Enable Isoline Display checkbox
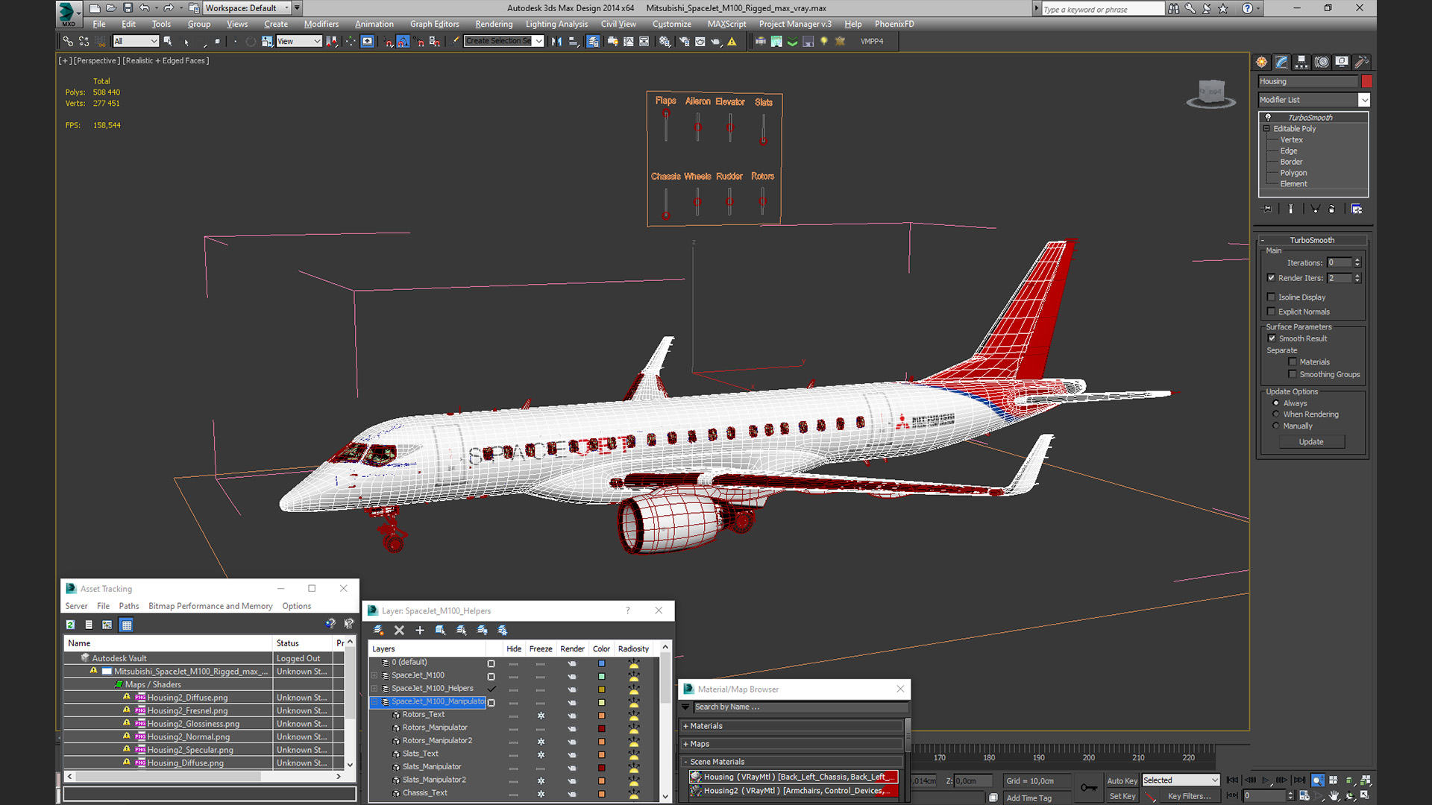 pos(1271,297)
